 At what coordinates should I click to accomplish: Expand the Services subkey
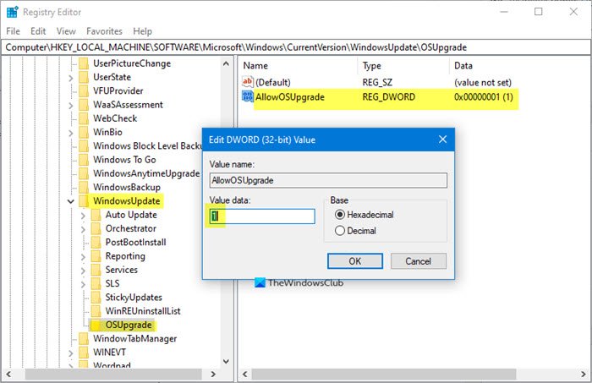pos(83,271)
